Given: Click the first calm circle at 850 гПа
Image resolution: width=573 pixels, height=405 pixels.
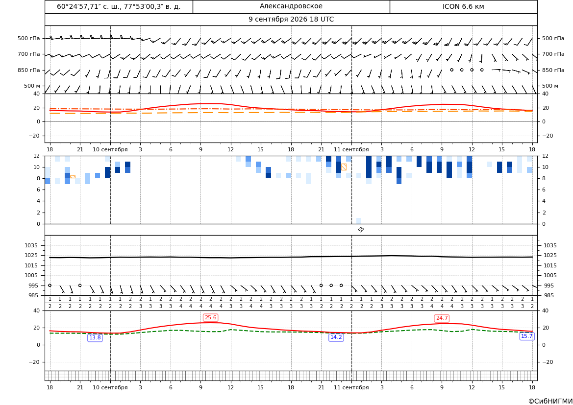Looking at the screenshot, I should point(451,70).
